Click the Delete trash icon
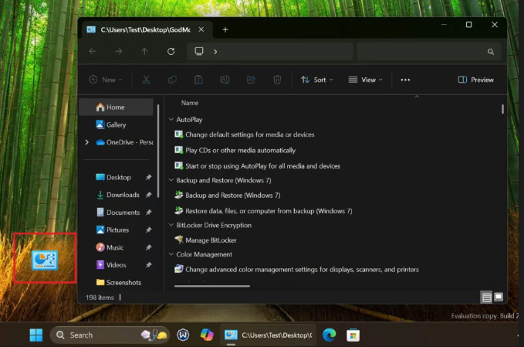Viewport: 524px width, 347px height. (x=277, y=80)
